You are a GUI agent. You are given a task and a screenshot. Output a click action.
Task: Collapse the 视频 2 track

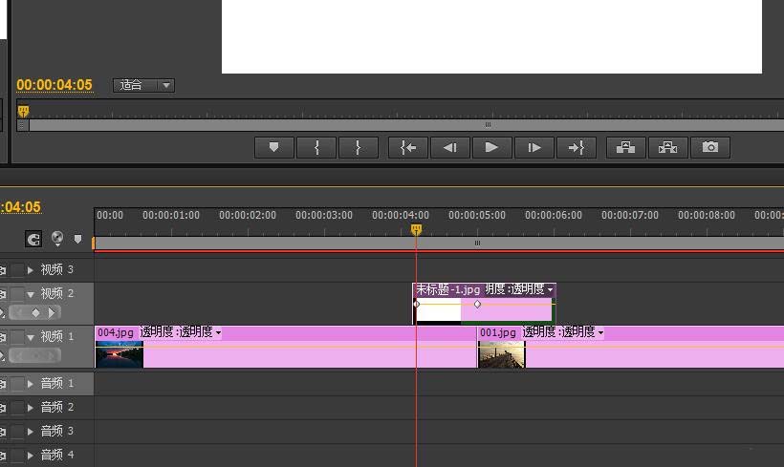(x=31, y=294)
